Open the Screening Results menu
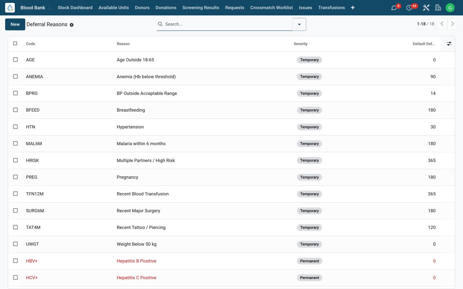Image resolution: width=463 pixels, height=289 pixels. [x=201, y=8]
